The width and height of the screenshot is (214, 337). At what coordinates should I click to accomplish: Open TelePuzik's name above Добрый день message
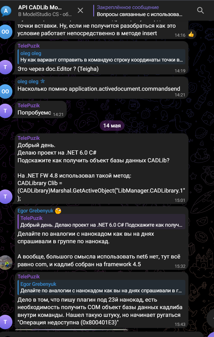coord(29,138)
